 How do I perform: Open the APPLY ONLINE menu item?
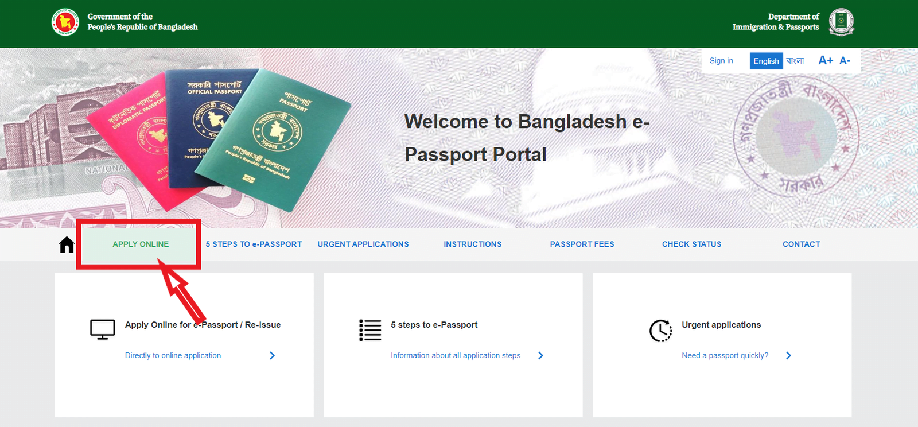coord(141,244)
